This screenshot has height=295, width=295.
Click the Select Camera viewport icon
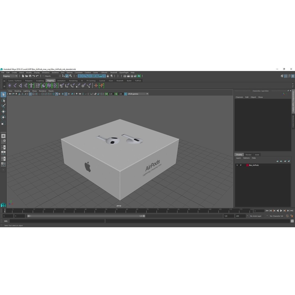pos(10,94)
